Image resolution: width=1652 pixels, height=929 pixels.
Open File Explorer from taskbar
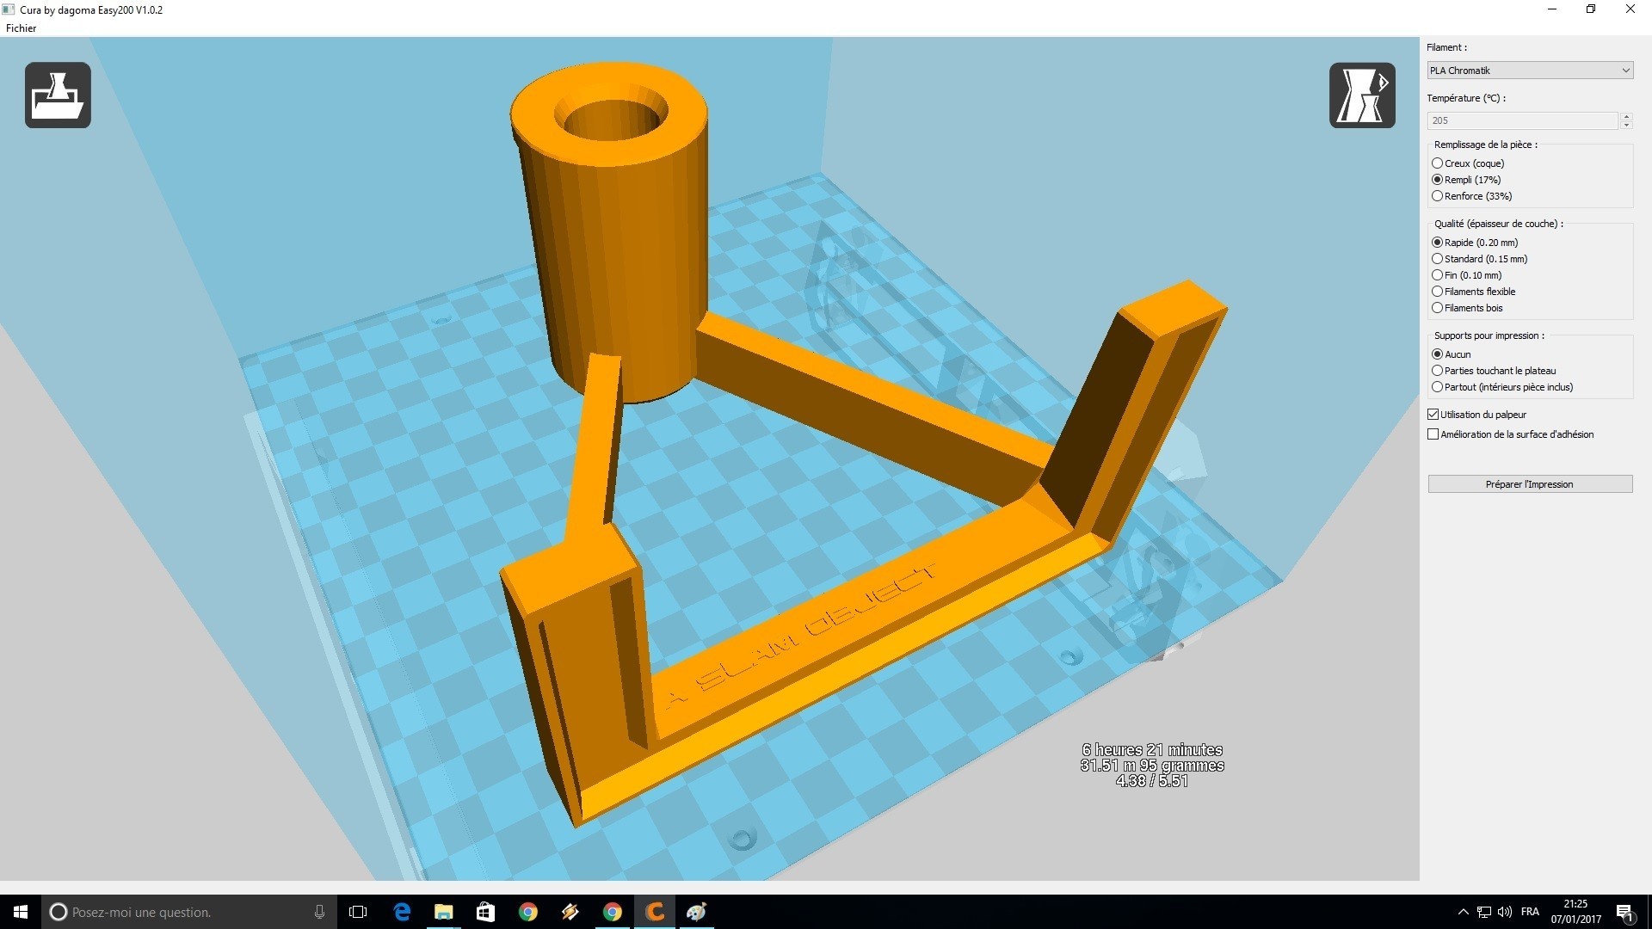443,912
